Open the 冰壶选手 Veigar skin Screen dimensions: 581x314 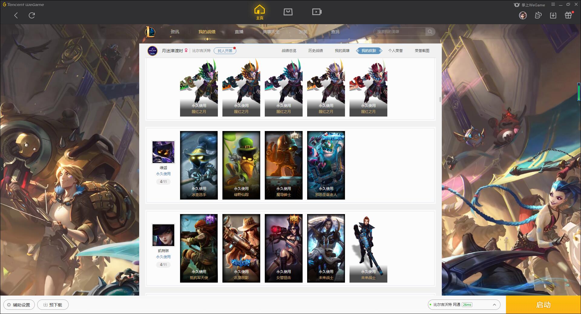(199, 165)
